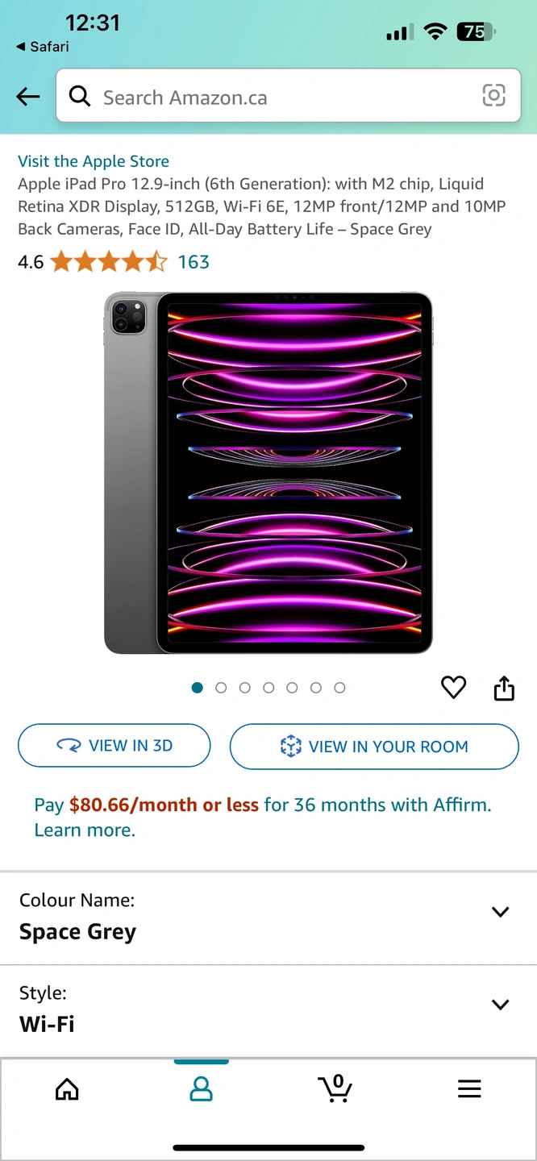The image size is (537, 1161).
Task: Expand the Style Wi-Fi dropdown
Action: (x=268, y=1010)
